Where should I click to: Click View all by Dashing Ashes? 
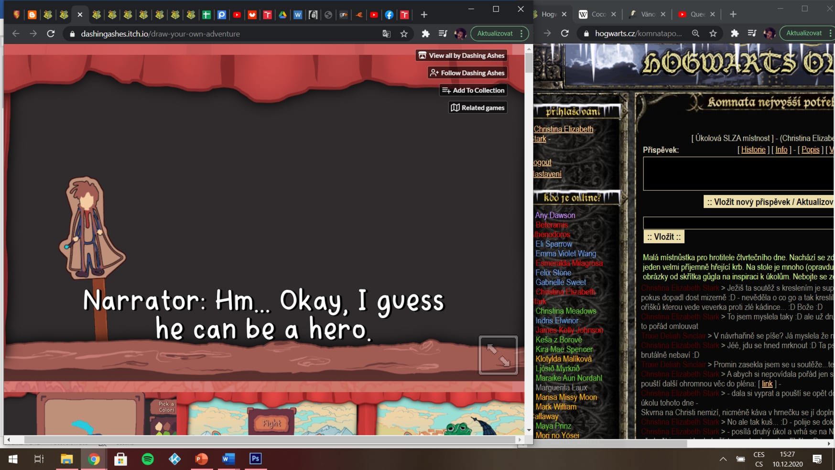coord(461,55)
